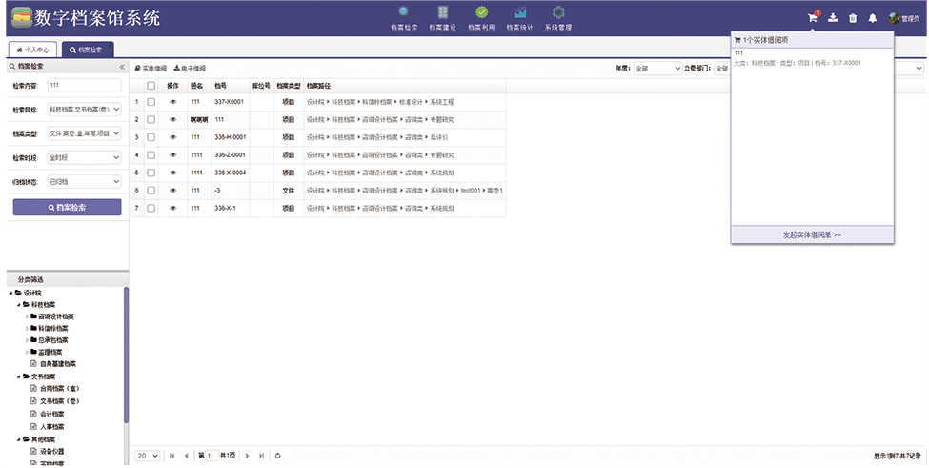View details via eye icon in row 1

[173, 102]
